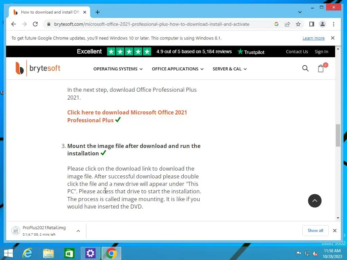Expand the Office Applications menu

tap(178, 69)
